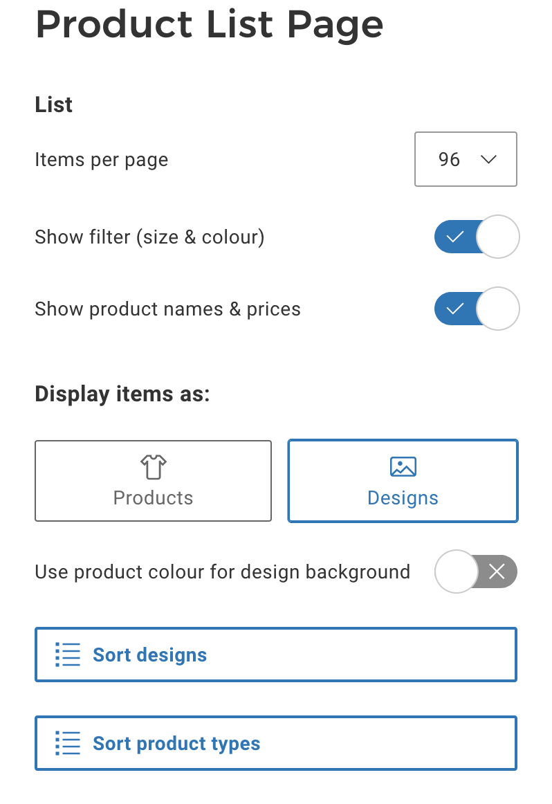This screenshot has width=552, height=804.
Task: Open the Sort product types button
Action: tap(275, 743)
